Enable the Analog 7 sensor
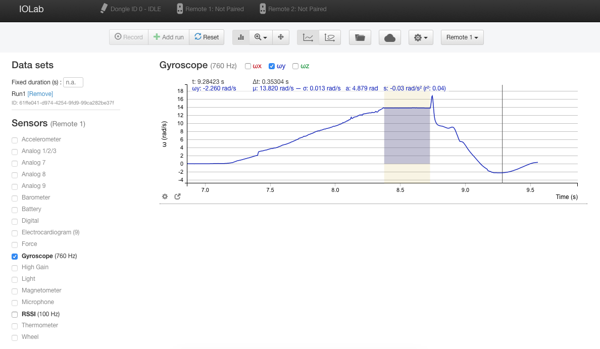This screenshot has height=349, width=600. (15, 164)
